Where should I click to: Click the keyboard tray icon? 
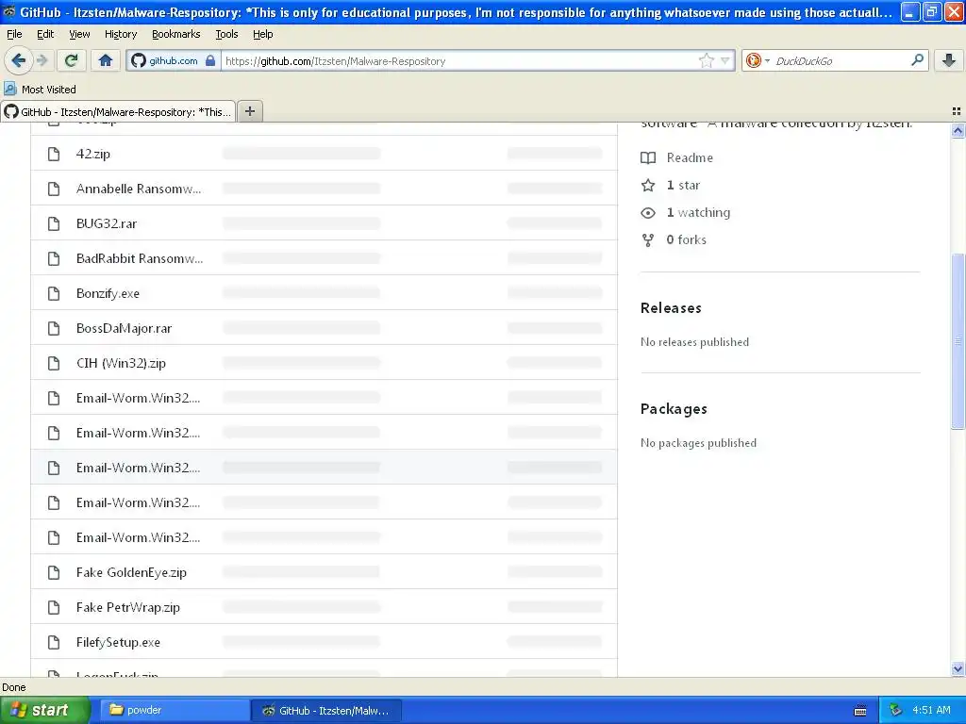point(860,711)
